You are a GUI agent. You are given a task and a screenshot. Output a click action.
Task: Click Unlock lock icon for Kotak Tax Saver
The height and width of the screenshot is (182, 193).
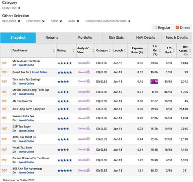[88, 150]
